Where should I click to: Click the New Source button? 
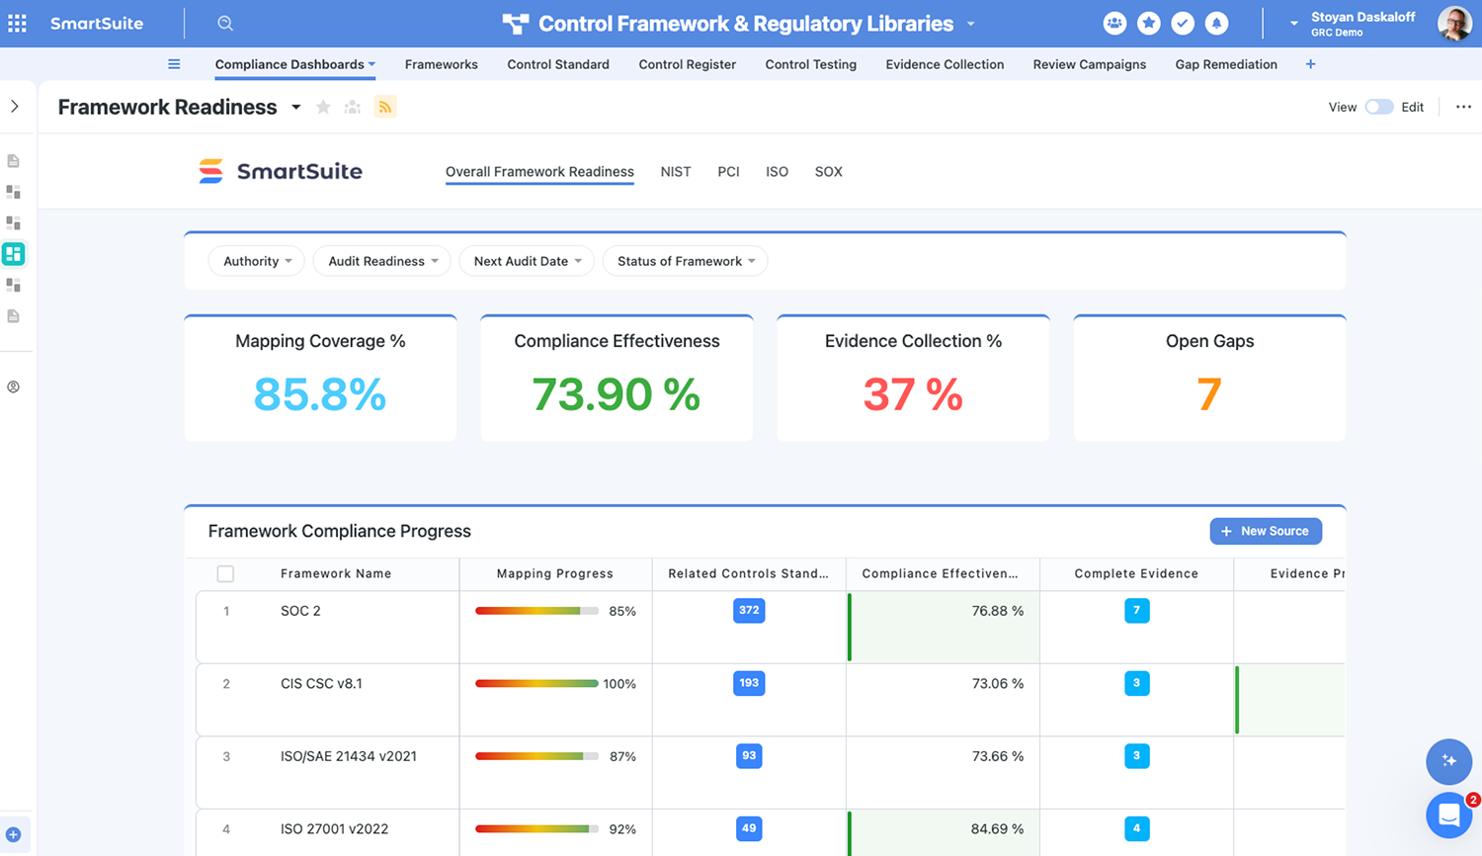pyautogui.click(x=1266, y=531)
